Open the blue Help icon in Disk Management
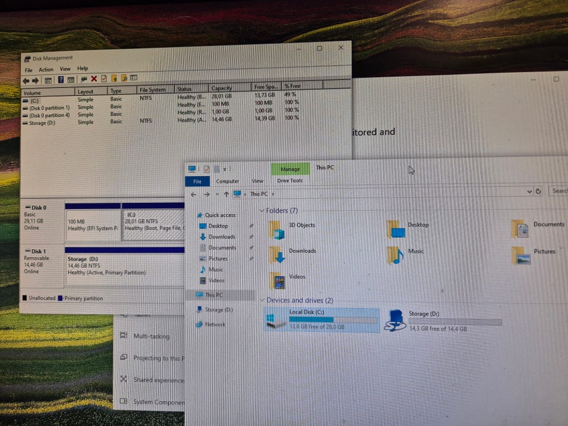 (61, 80)
